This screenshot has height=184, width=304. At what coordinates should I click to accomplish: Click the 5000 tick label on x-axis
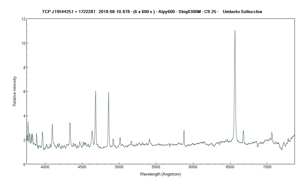click(120, 167)
